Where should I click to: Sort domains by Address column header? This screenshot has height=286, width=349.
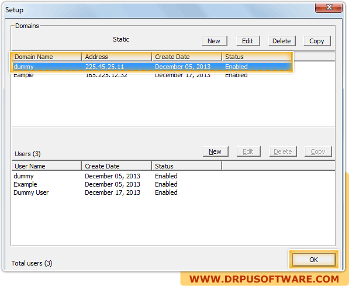117,57
